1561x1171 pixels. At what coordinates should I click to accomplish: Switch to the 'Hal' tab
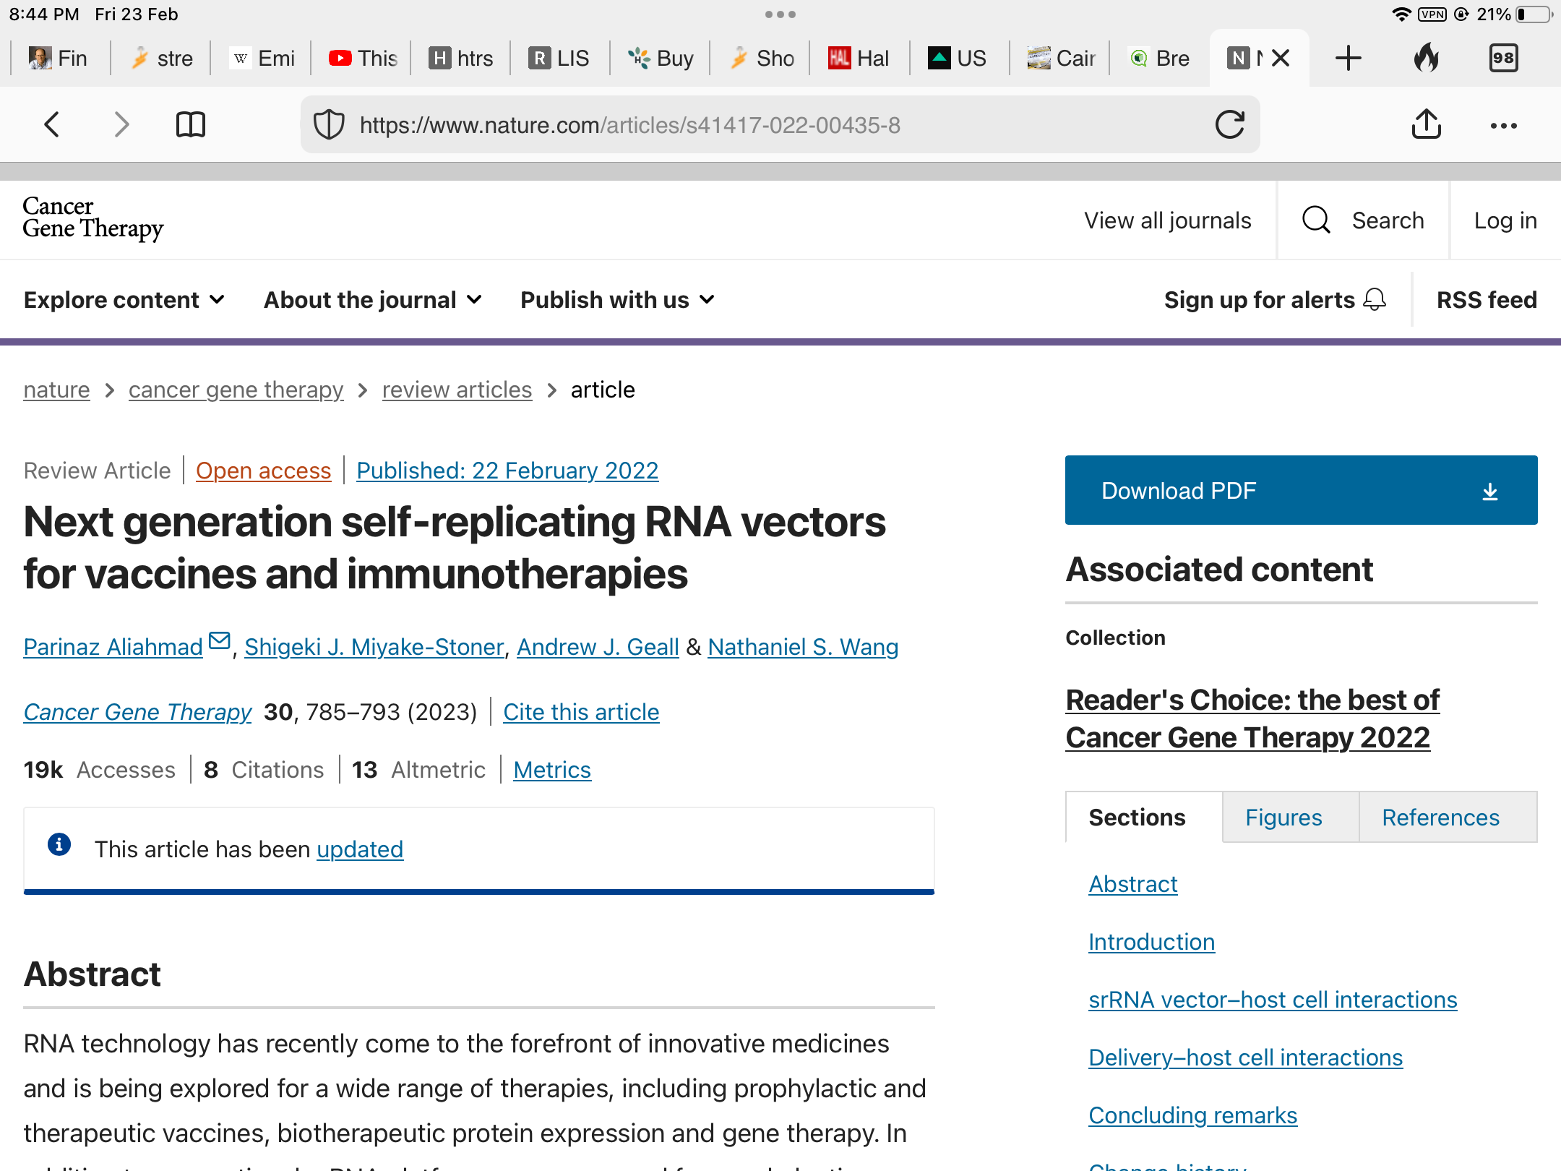(x=859, y=58)
